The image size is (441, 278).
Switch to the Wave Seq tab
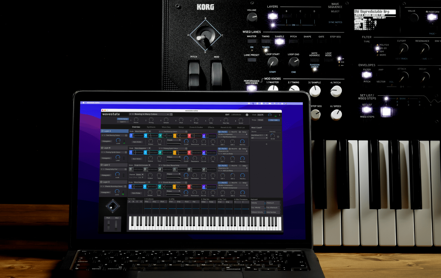pos(166,127)
